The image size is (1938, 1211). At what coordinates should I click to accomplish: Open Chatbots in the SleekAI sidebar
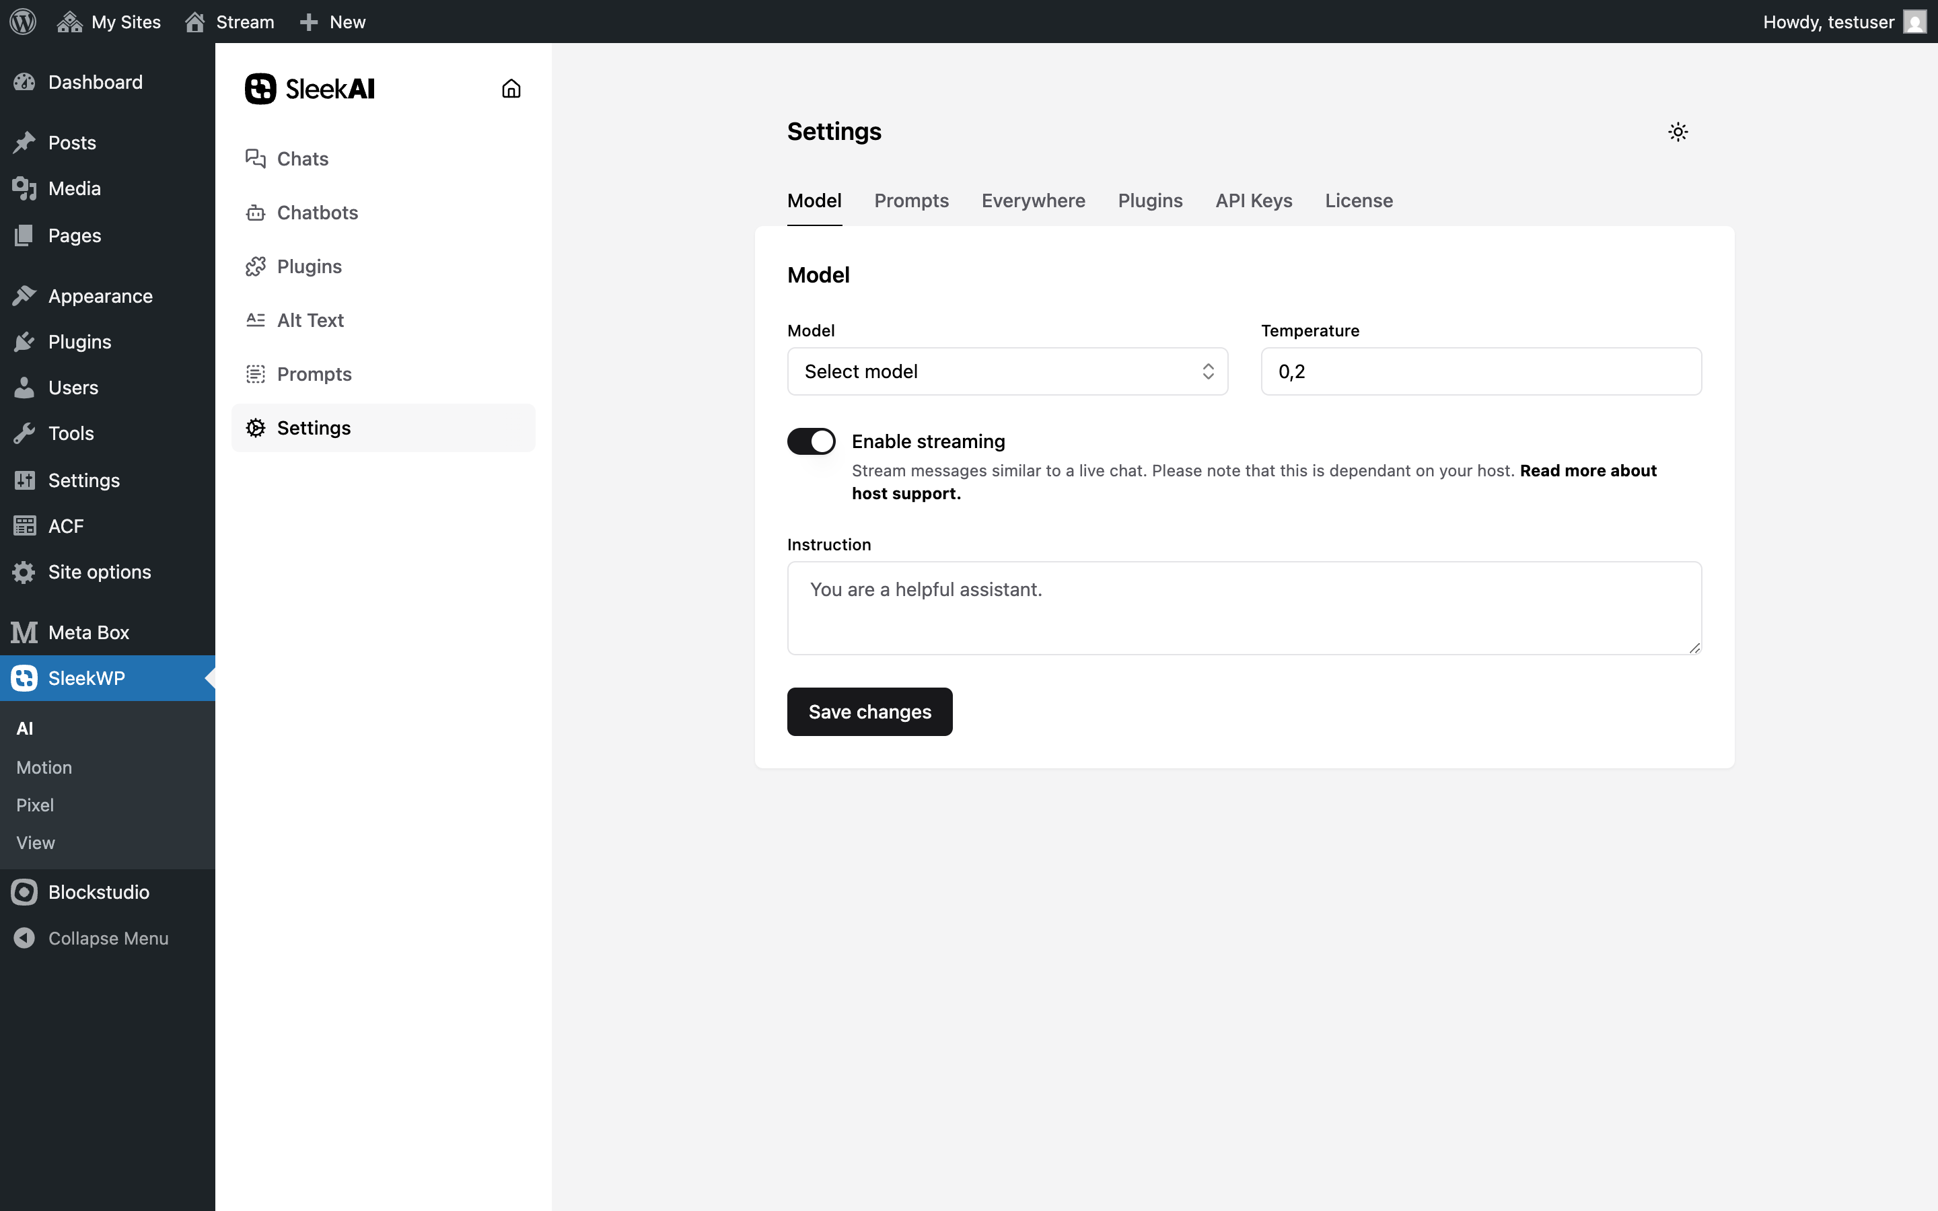pyautogui.click(x=383, y=212)
